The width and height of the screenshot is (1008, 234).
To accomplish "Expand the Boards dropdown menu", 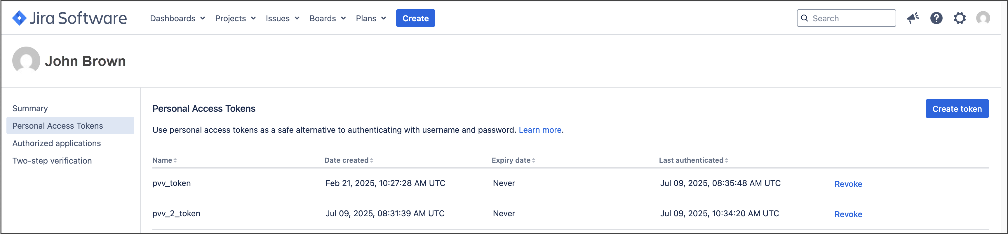I will tap(327, 18).
